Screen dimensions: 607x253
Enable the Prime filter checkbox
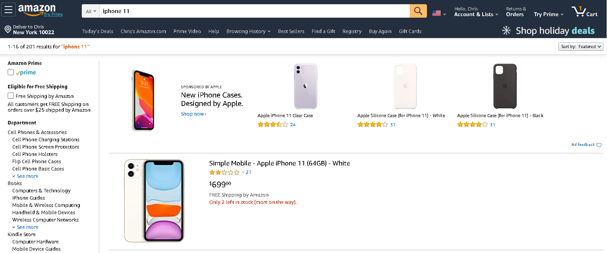[x=11, y=72]
